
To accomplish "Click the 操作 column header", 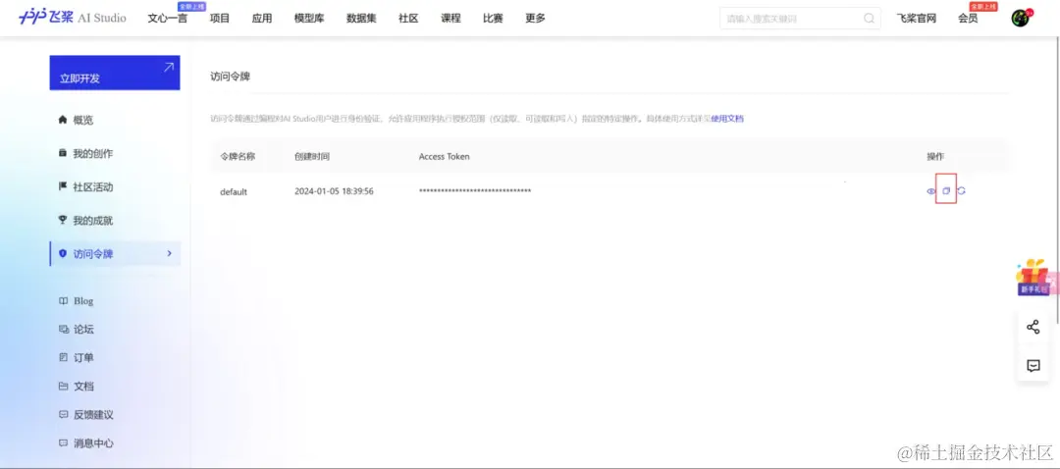I will tap(935, 156).
